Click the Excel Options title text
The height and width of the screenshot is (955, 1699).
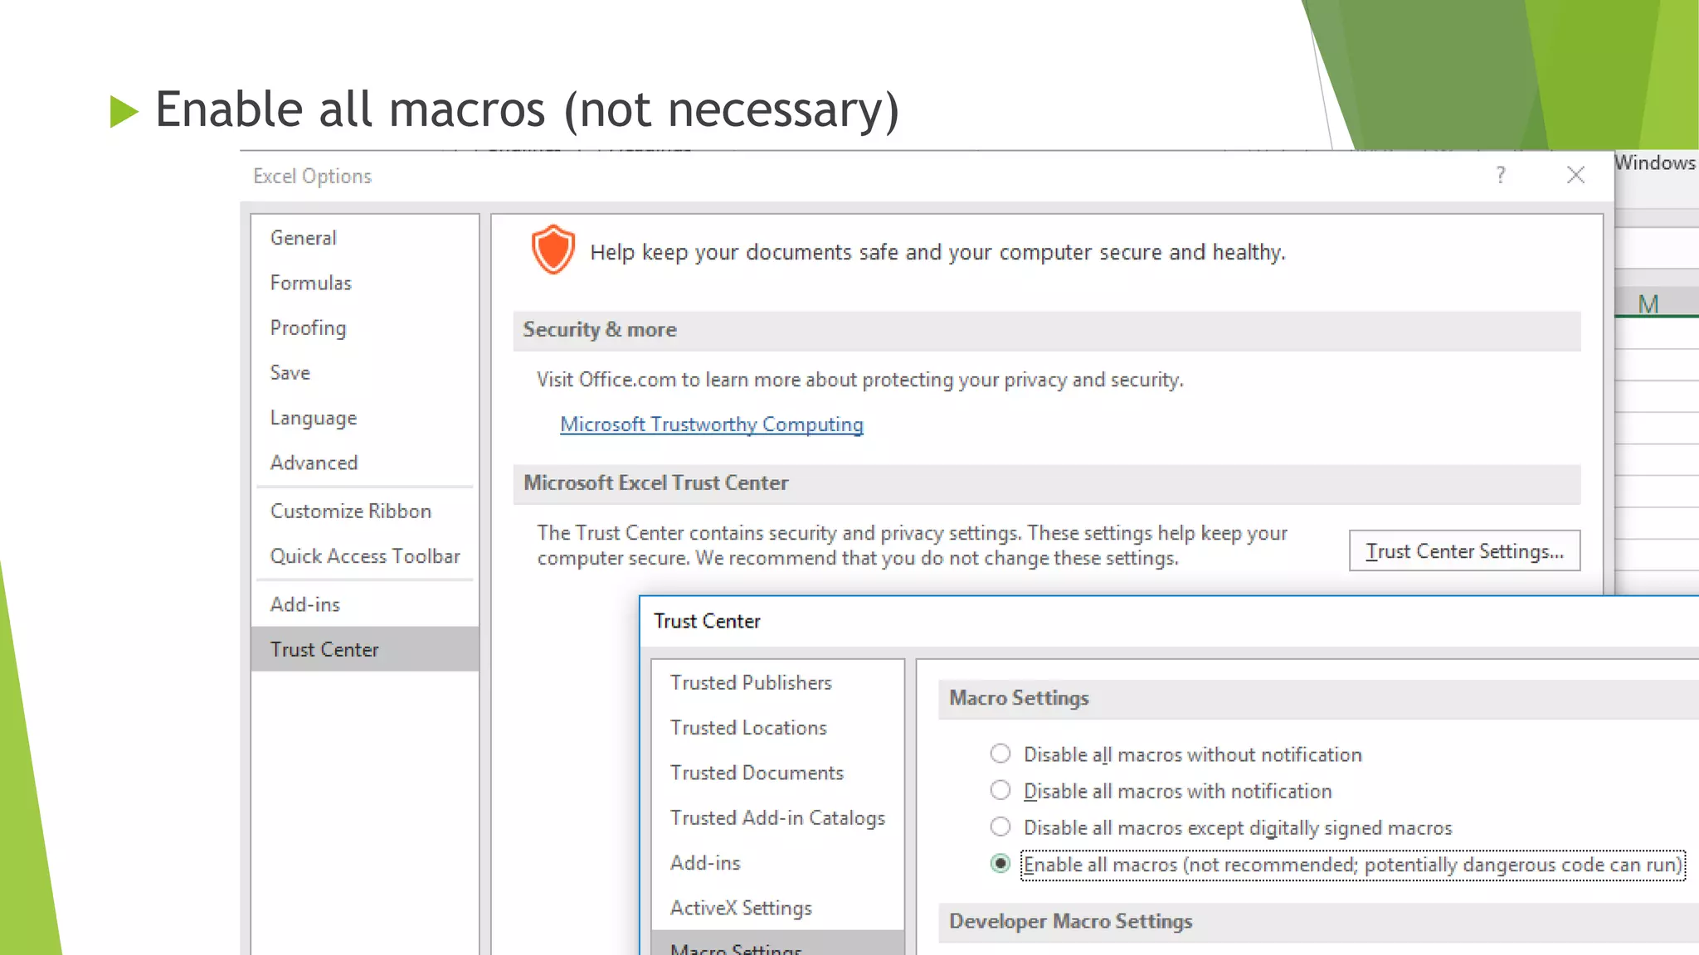(312, 176)
